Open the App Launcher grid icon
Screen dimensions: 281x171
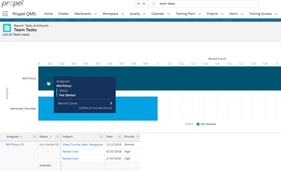[5, 14]
